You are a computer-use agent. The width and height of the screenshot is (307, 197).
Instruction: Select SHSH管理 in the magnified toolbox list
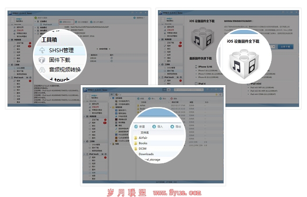pos(61,50)
